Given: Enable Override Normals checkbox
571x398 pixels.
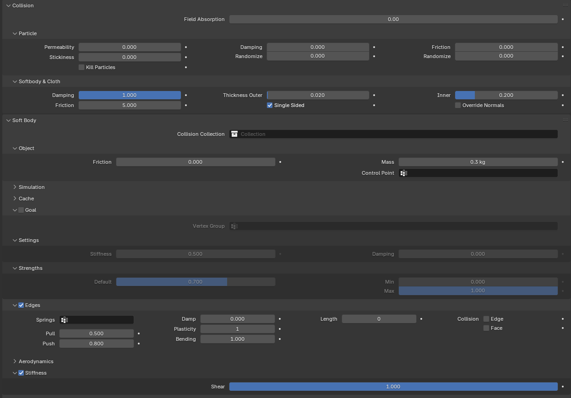Looking at the screenshot, I should click(x=458, y=105).
